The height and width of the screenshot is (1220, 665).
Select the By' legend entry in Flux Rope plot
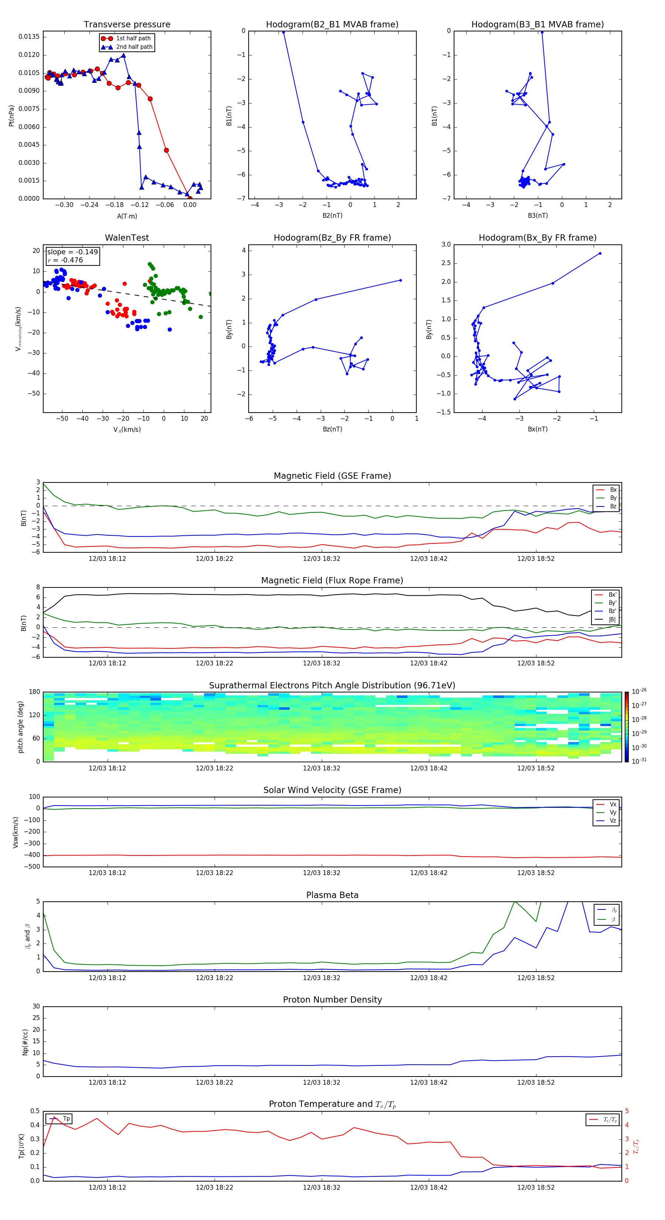coord(606,603)
